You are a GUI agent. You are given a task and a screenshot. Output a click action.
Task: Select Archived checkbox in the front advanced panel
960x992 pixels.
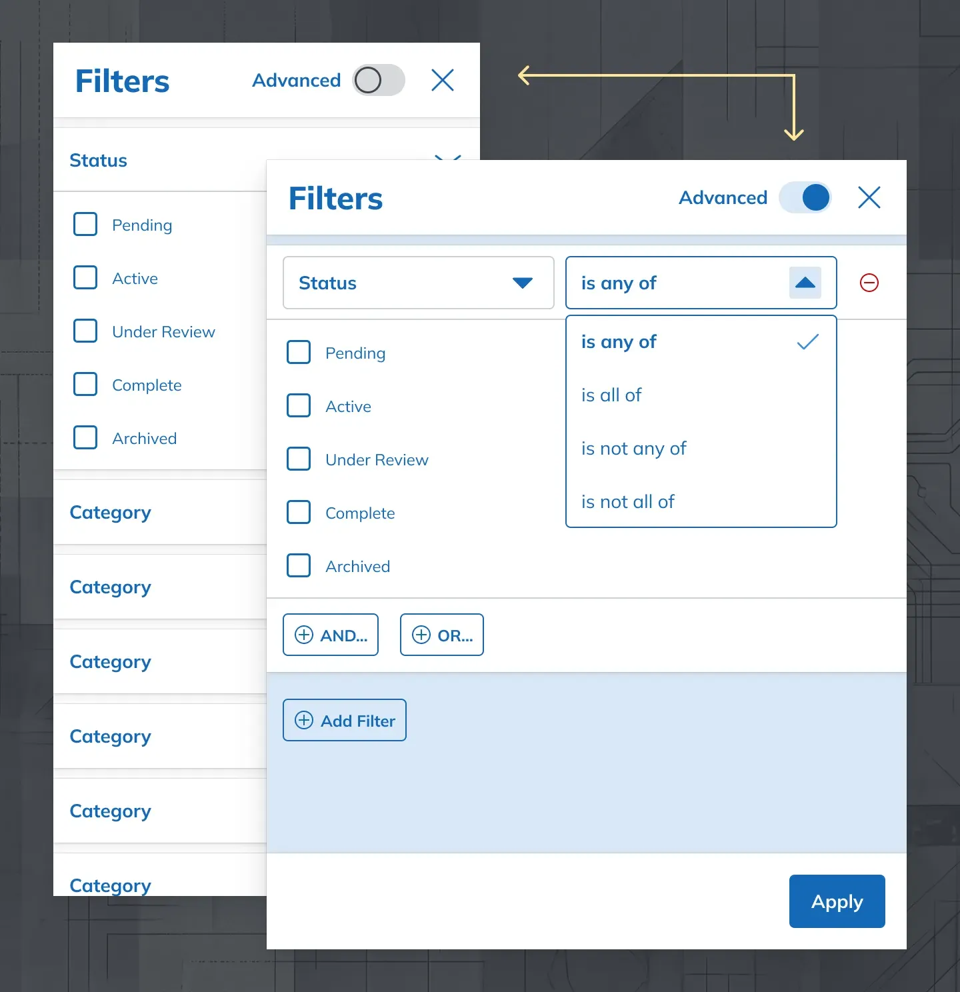299,565
